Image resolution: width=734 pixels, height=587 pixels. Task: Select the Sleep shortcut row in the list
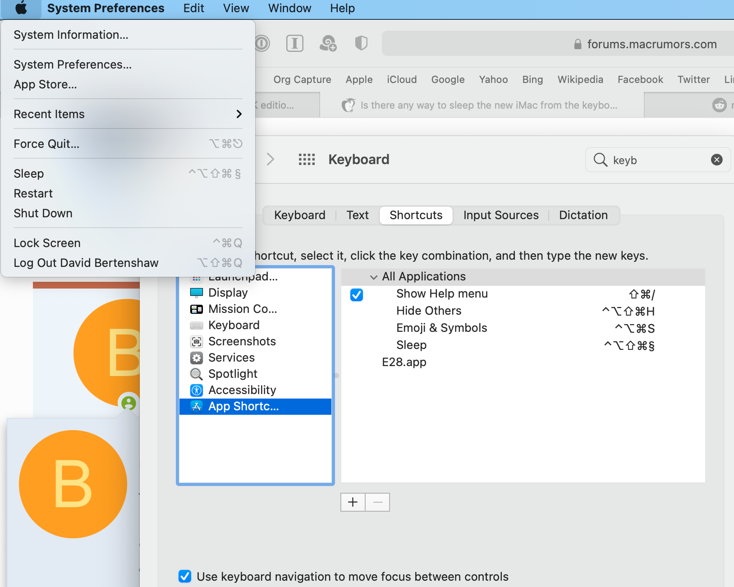point(523,345)
